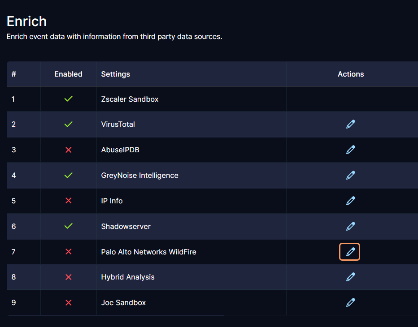Edit the Joe Sandbox integration
This screenshot has width=418, height=327.
point(351,302)
